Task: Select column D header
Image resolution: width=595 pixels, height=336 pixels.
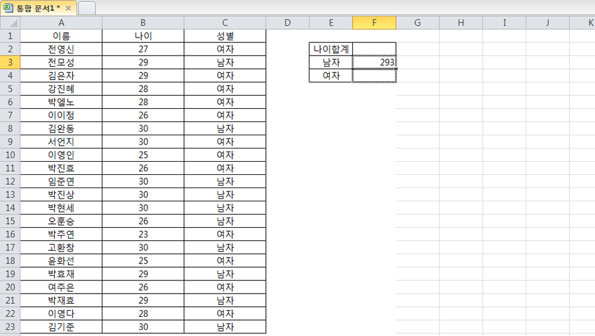Action: 288,22
